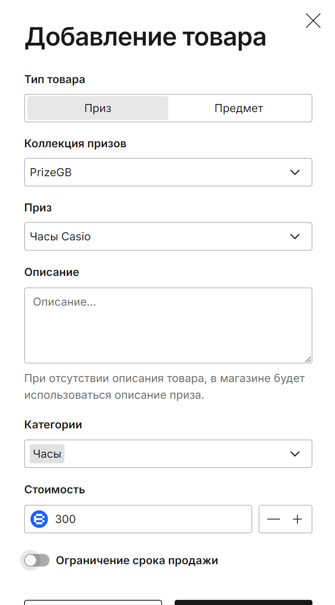Click the blue coin currency icon

point(39,519)
